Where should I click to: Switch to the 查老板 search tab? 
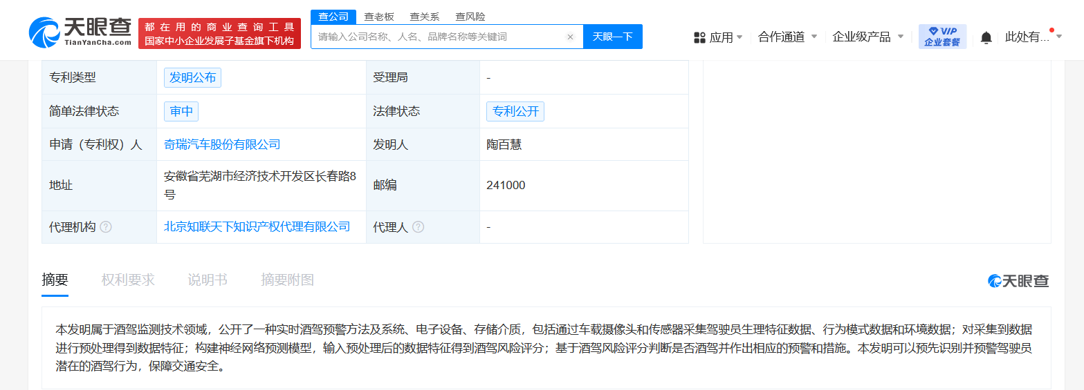tap(379, 17)
